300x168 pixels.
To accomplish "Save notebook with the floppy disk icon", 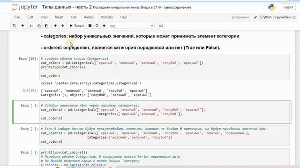I will 14,26.
